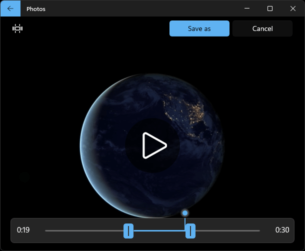Go back using the arrow in title bar
This screenshot has height=251, width=305.
tap(10, 8)
